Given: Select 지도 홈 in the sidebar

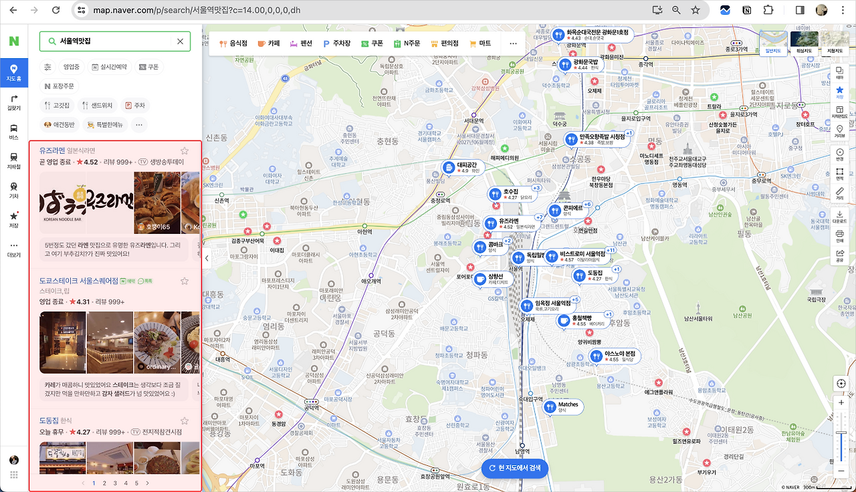Looking at the screenshot, I should click(14, 72).
